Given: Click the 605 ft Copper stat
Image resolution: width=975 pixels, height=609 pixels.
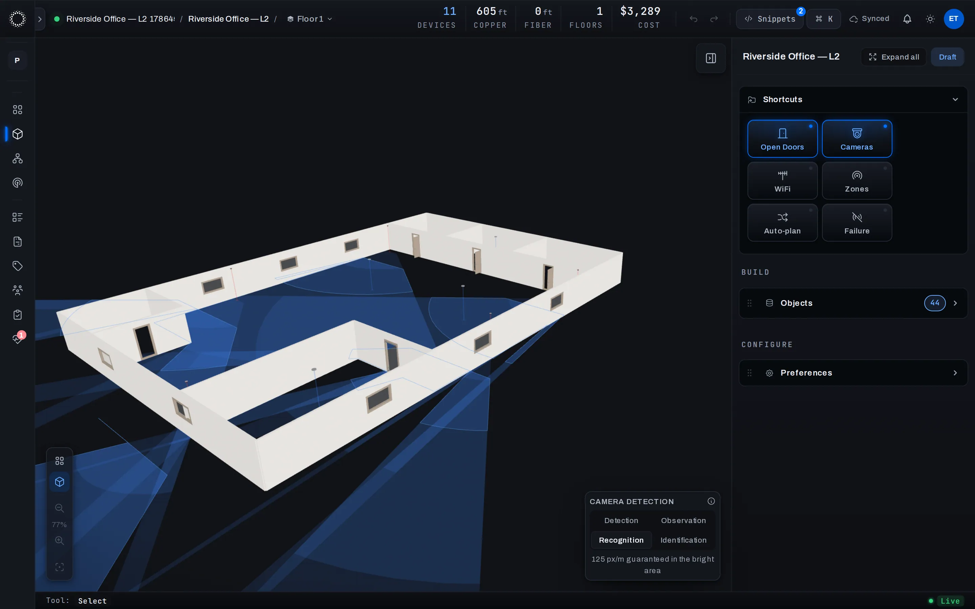Looking at the screenshot, I should (x=490, y=18).
